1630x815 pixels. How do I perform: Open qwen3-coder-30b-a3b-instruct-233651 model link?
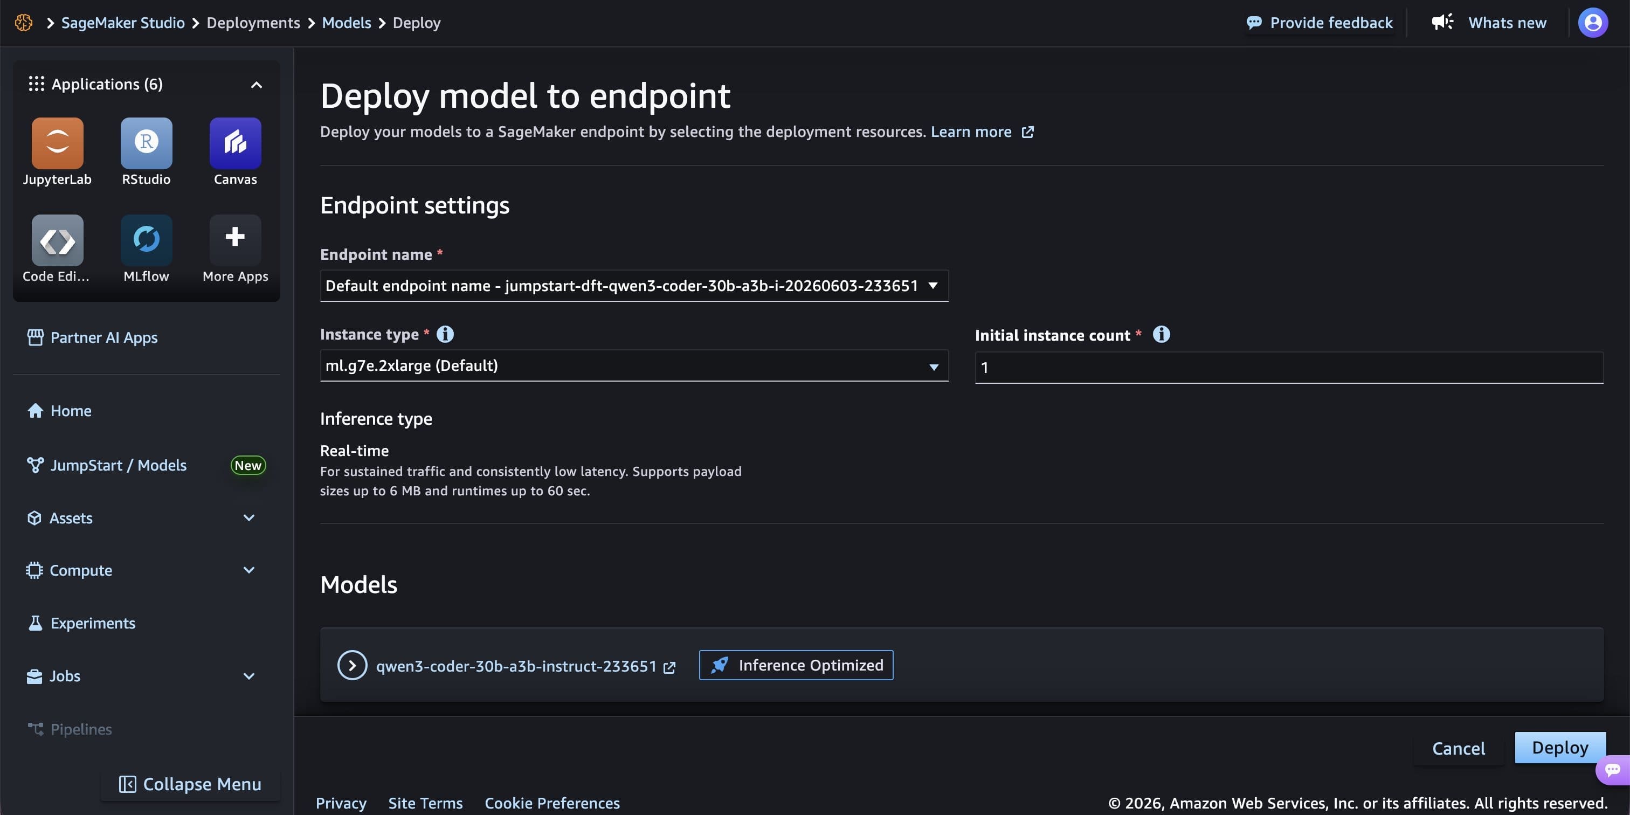click(x=516, y=666)
